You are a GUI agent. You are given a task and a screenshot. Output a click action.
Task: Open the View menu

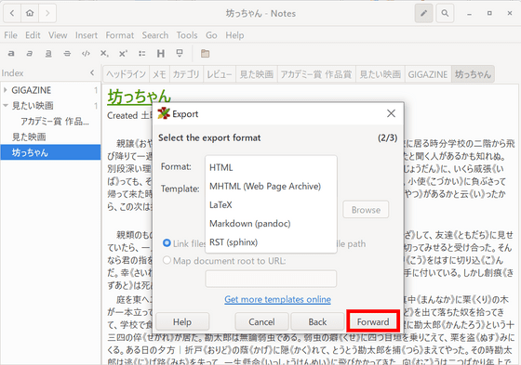tap(58, 35)
